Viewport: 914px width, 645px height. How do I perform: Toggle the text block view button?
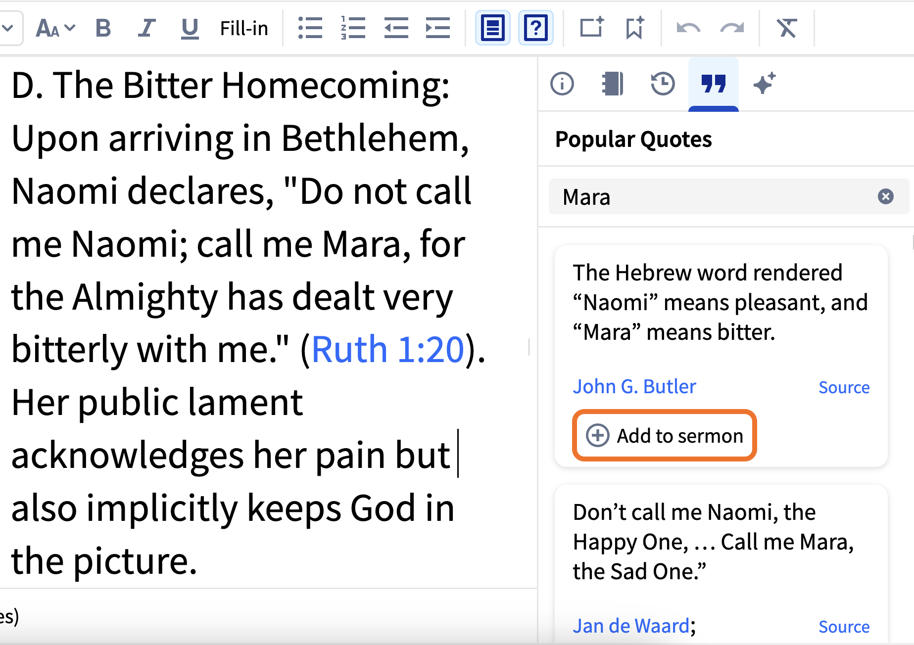pos(492,28)
